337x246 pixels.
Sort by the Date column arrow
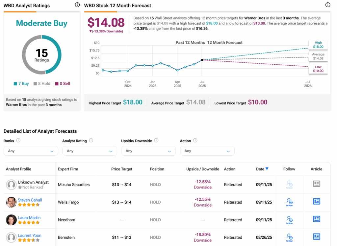pos(267,169)
